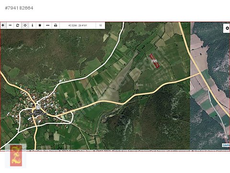Click the mosque marker in the village
The height and width of the screenshot is (173, 230).
(38, 107)
